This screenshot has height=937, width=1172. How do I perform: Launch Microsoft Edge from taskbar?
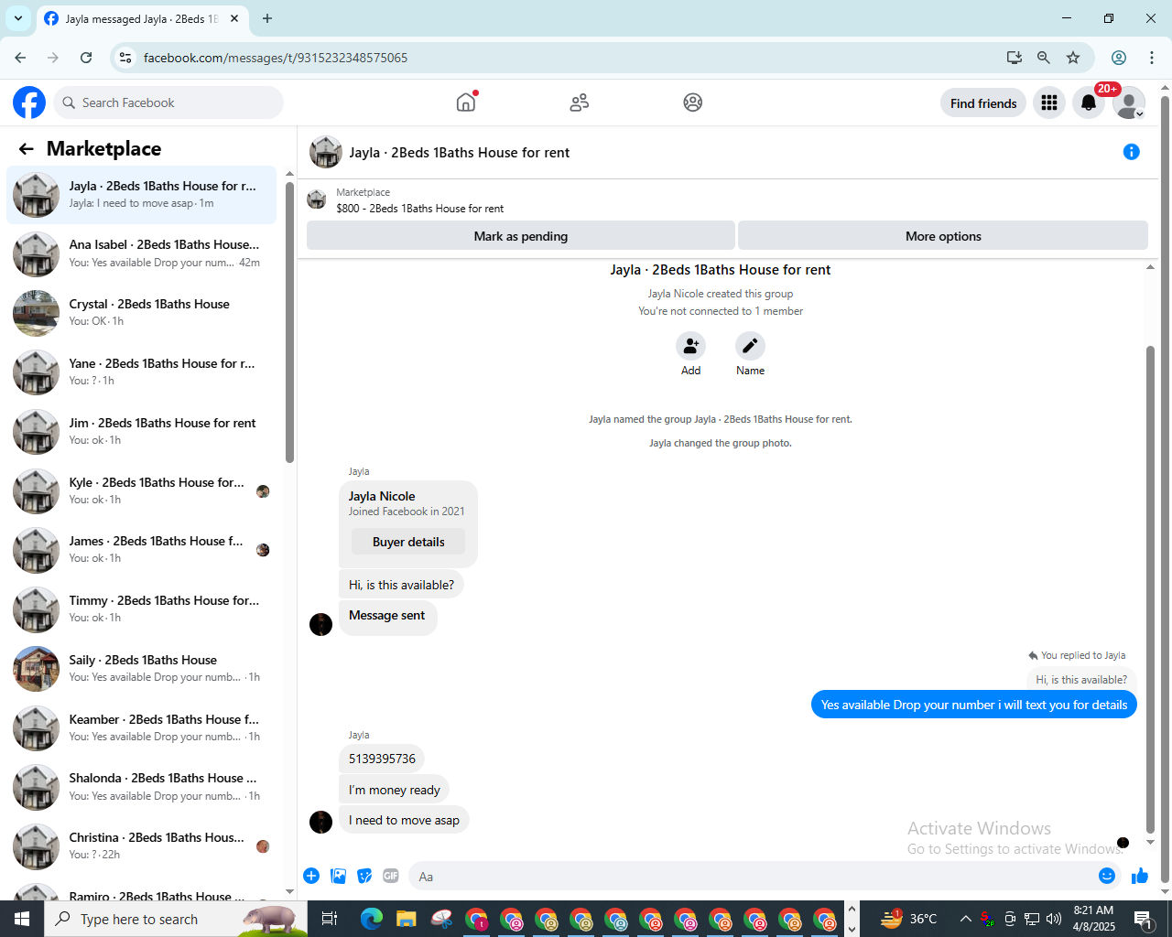point(372,919)
